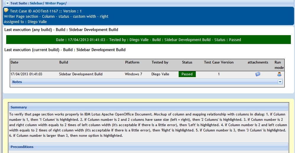Select the Preconditions section header
The width and height of the screenshot is (295, 153).
tap(149, 147)
